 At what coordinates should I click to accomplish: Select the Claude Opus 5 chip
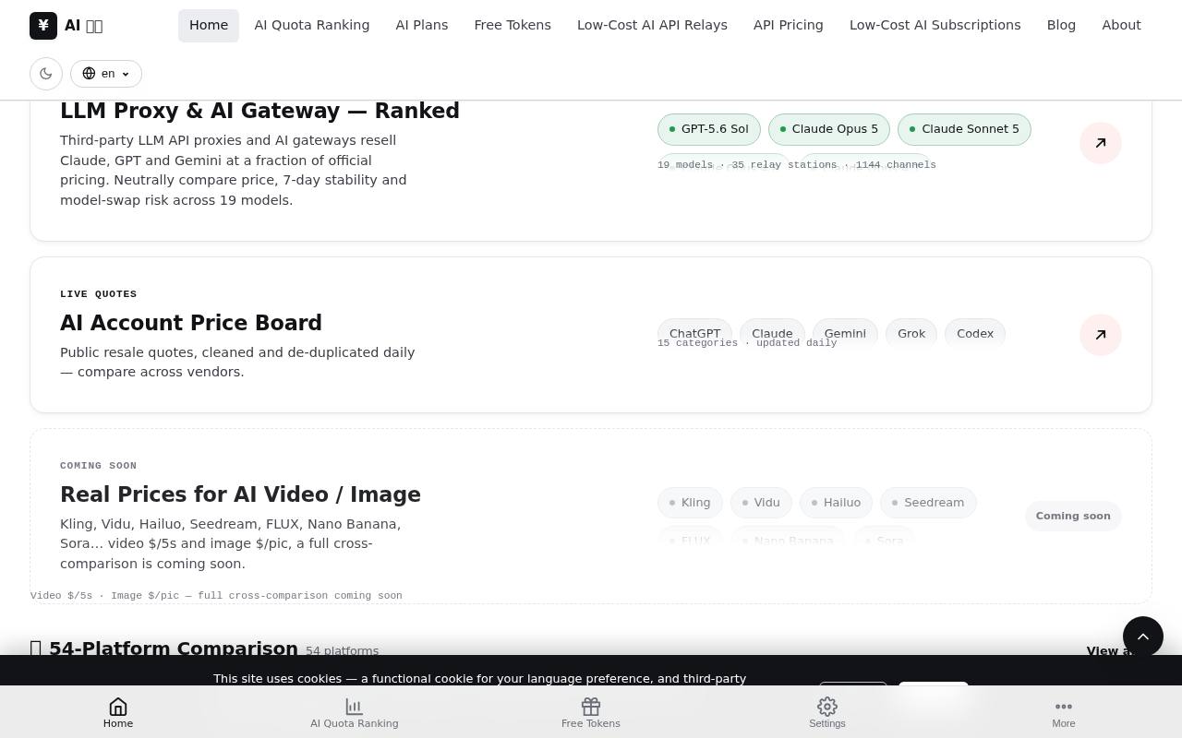click(x=829, y=129)
